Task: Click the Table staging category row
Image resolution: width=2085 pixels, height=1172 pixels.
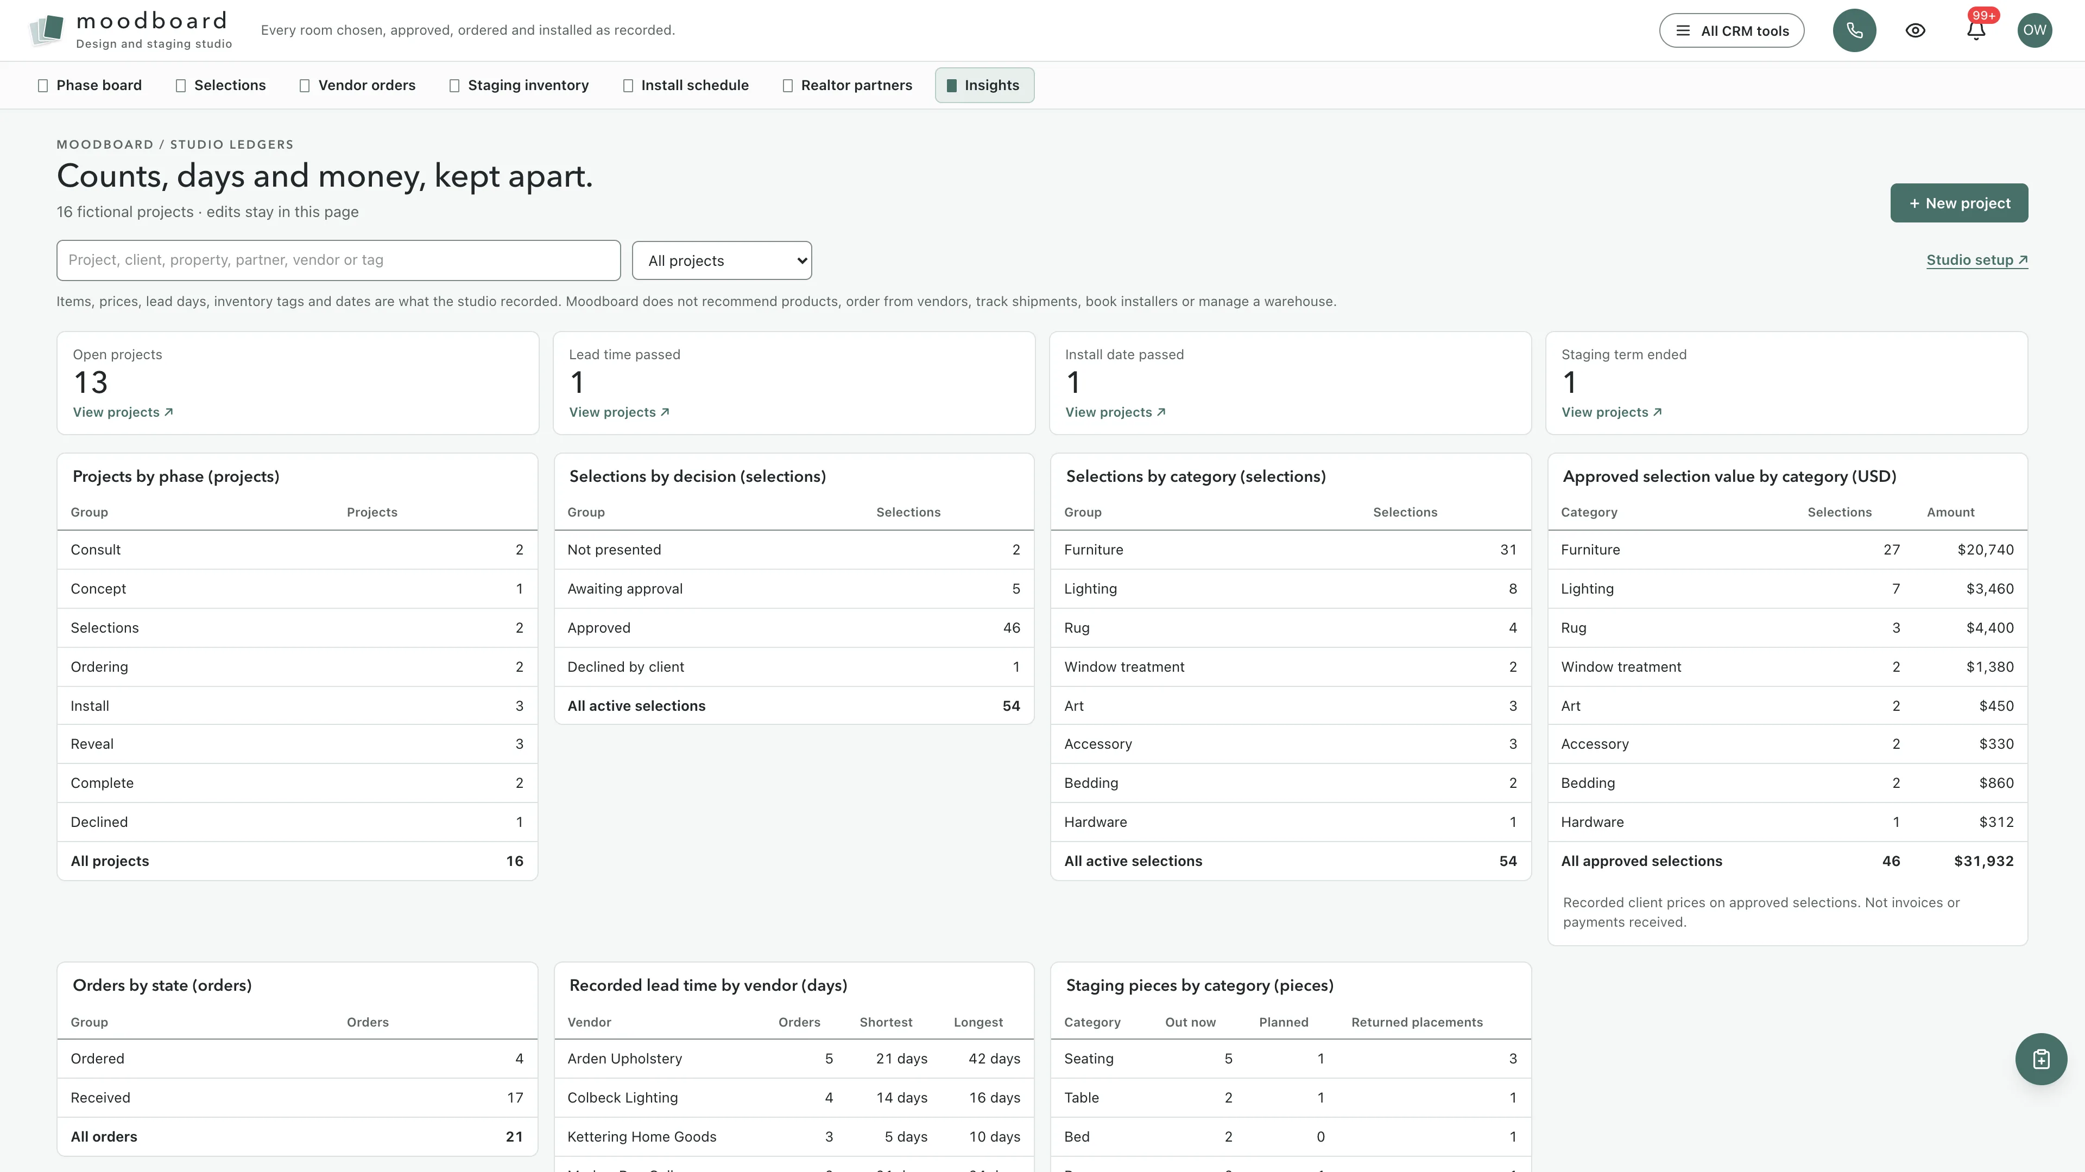Action: pos(1290,1098)
